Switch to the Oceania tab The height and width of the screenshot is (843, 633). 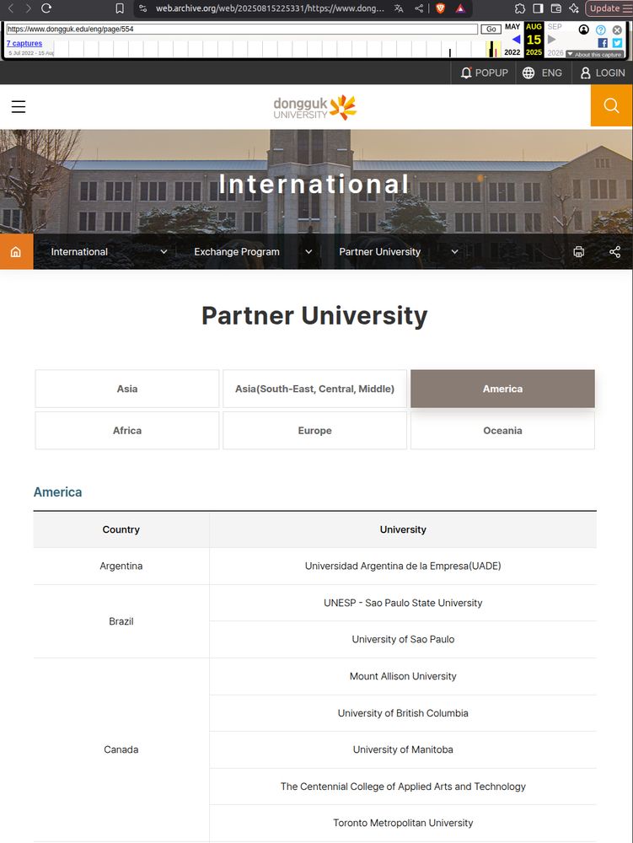(x=502, y=431)
